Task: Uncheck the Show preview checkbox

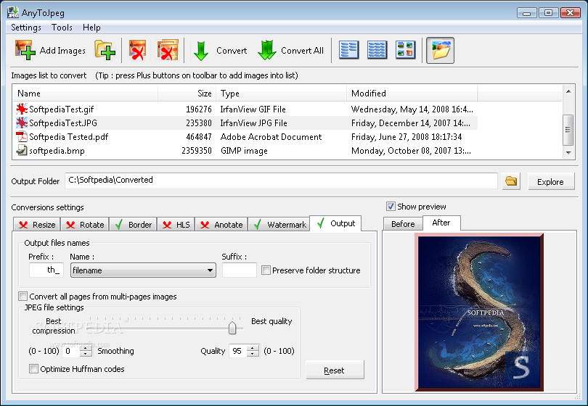Action: (x=391, y=207)
